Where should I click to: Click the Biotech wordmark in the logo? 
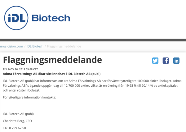[x=51, y=18]
